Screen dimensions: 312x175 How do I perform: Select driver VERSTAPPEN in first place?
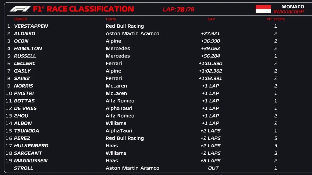tap(31, 26)
